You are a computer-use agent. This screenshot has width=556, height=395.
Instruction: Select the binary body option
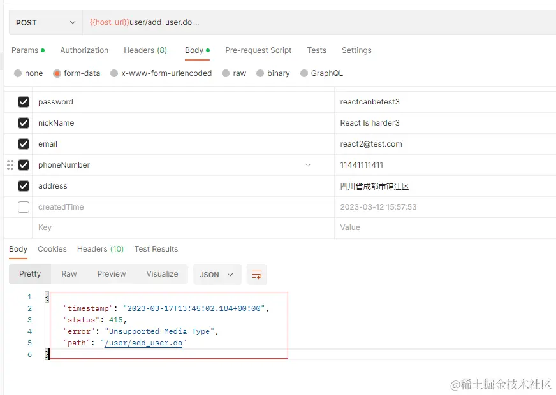coord(260,73)
